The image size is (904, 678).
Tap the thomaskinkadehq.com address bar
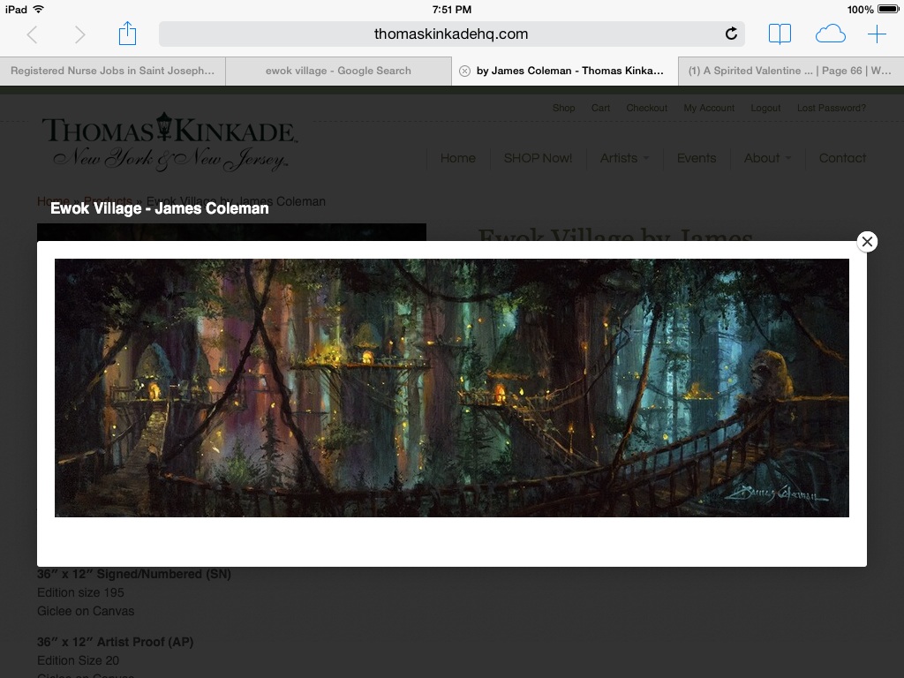point(450,34)
